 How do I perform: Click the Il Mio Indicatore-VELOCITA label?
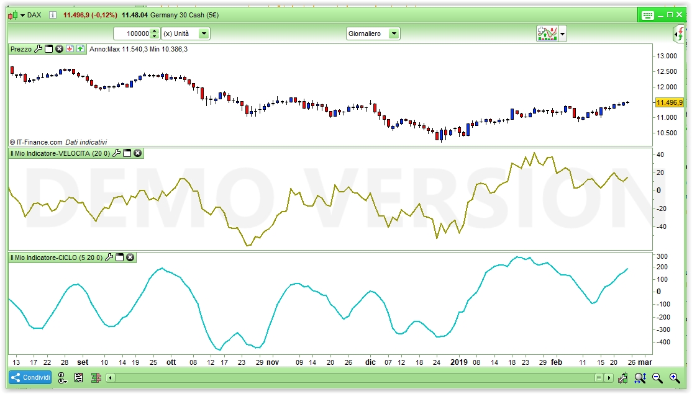point(60,153)
